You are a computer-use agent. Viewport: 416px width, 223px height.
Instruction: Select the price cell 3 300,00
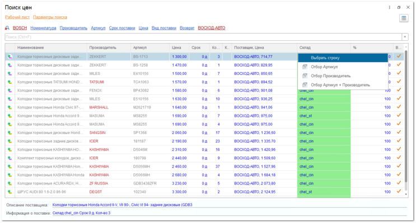[179, 192]
